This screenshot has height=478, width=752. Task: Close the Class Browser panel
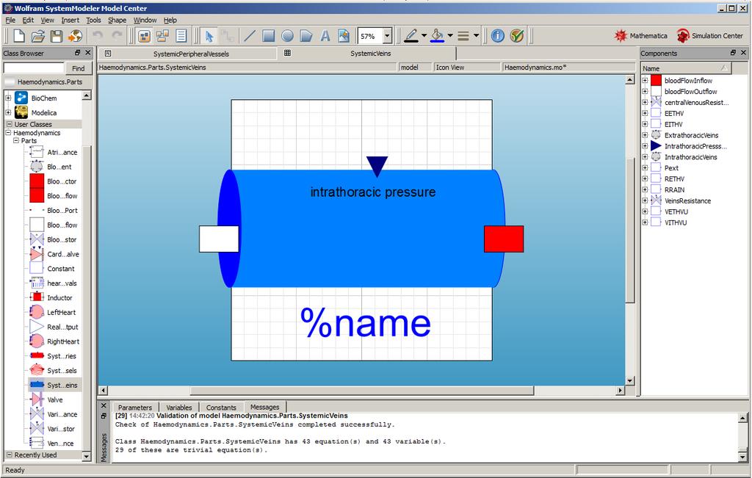[x=88, y=53]
